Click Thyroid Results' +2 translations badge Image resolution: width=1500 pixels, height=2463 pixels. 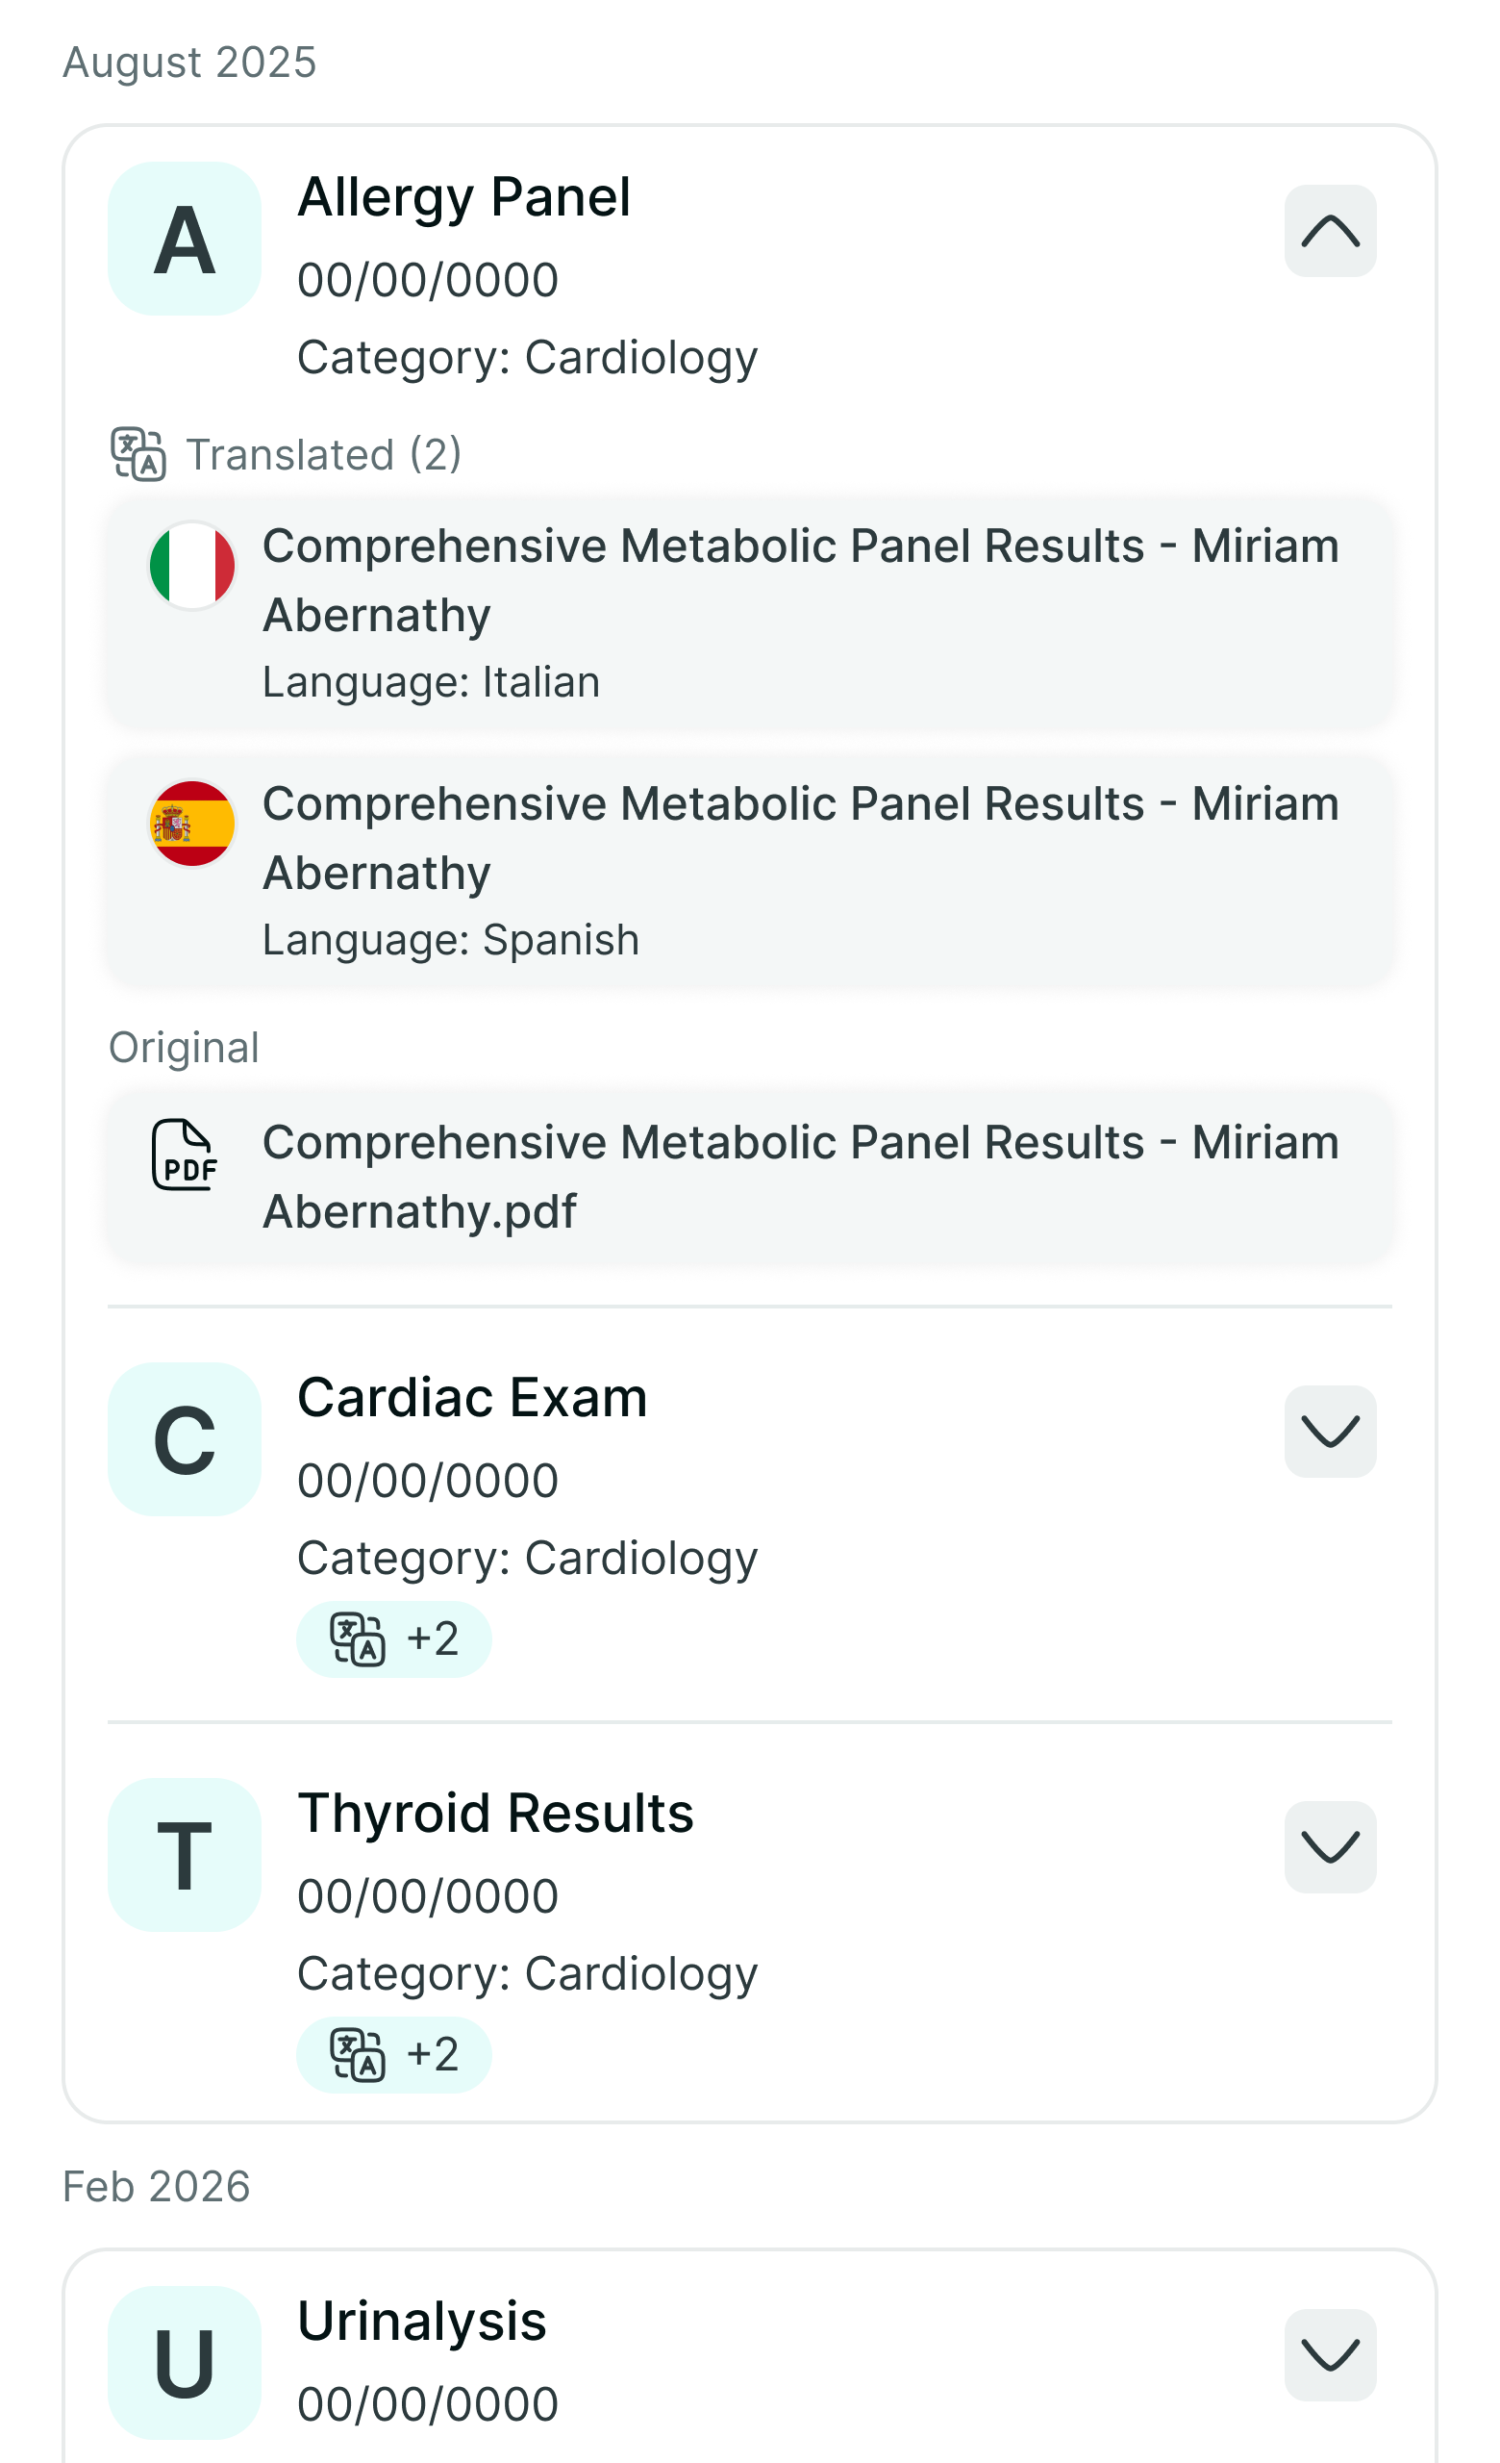[x=393, y=2055]
